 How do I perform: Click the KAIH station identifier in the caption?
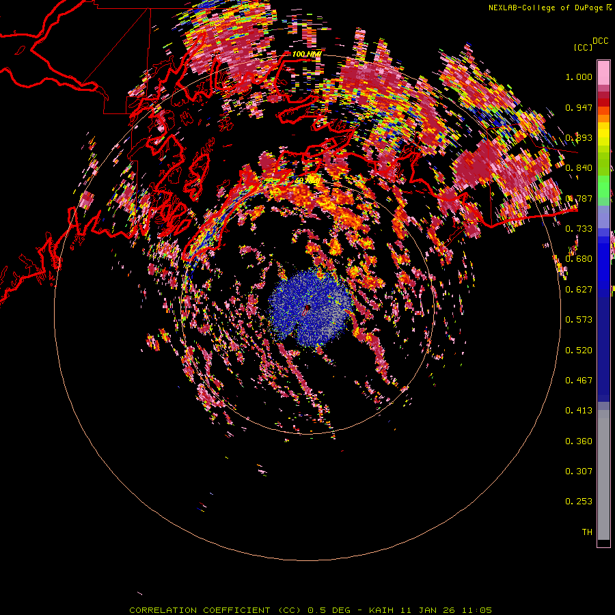point(382,610)
